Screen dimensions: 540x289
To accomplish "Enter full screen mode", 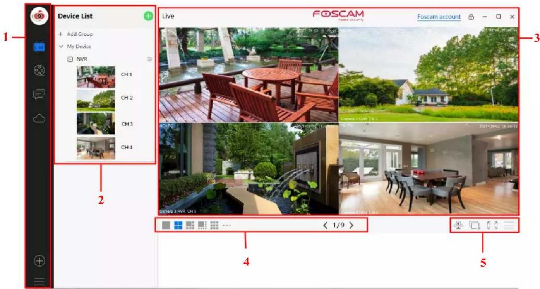I will click(492, 226).
